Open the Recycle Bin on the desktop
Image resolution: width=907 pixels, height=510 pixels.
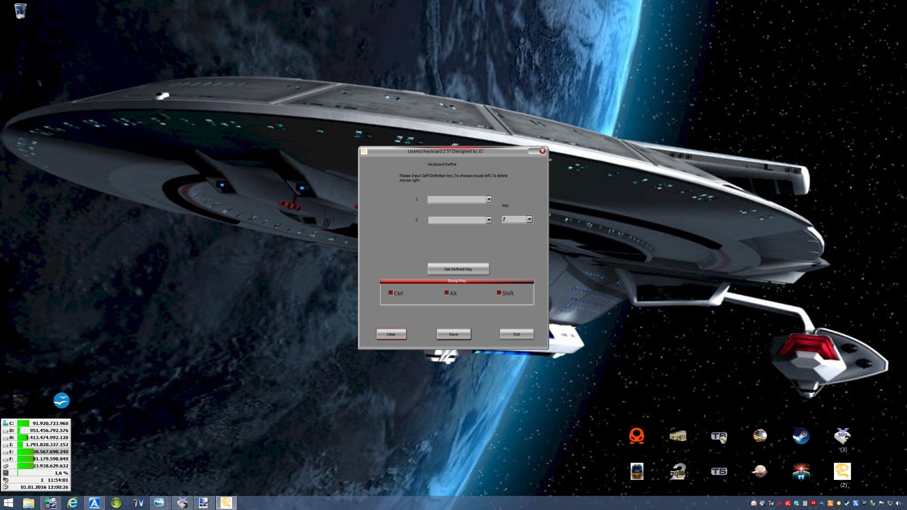(20, 11)
